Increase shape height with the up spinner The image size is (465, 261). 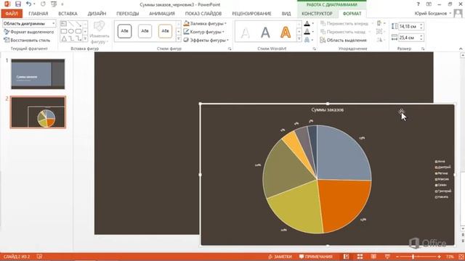[x=421, y=25]
